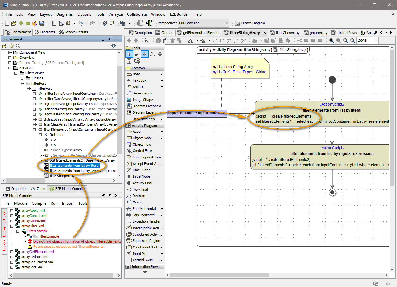Screen dimensions: 397x287
Task: Click the Open Project folder icon
Action: point(13,23)
